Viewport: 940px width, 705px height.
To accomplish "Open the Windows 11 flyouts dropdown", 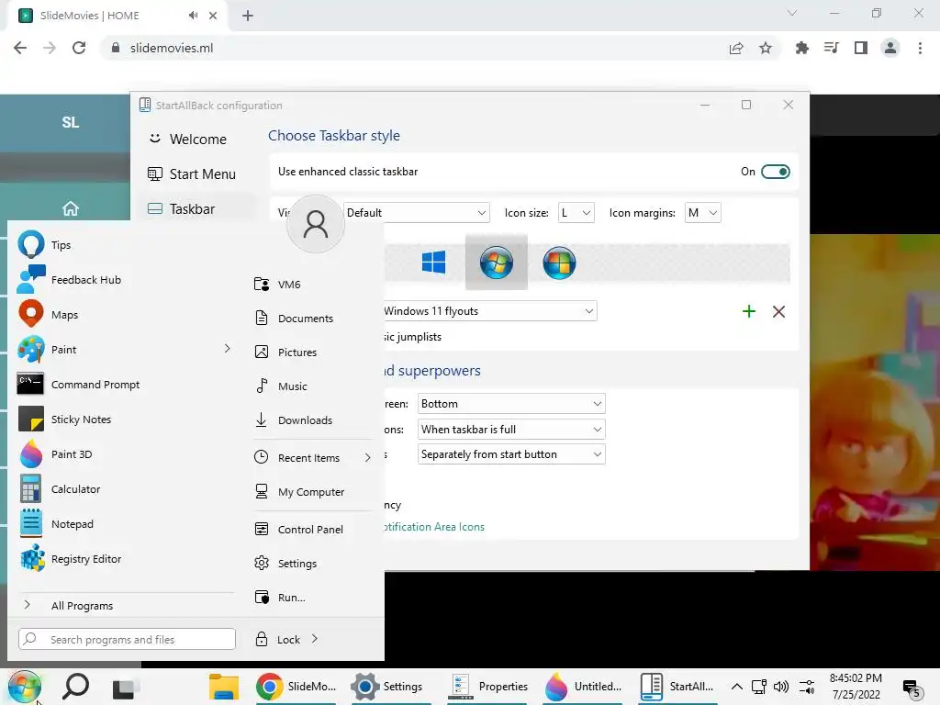I will click(x=490, y=311).
